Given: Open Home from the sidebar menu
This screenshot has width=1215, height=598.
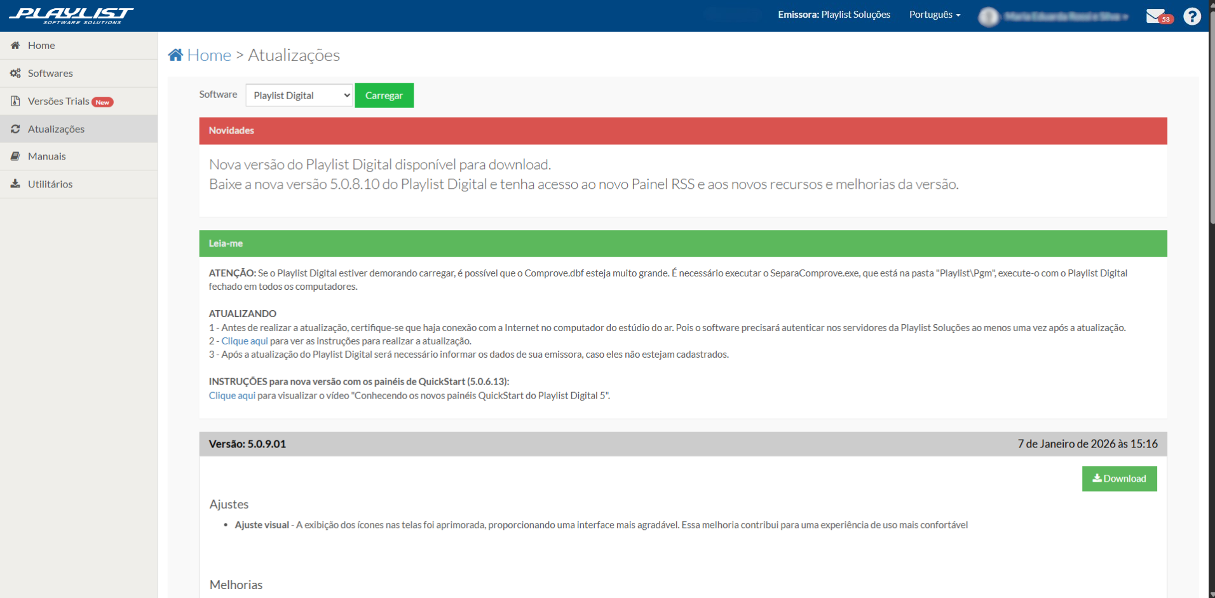Looking at the screenshot, I should (x=41, y=45).
